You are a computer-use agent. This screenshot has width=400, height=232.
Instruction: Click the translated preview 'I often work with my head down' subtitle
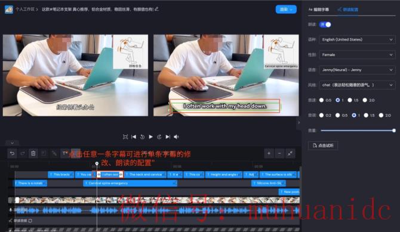[x=224, y=106]
